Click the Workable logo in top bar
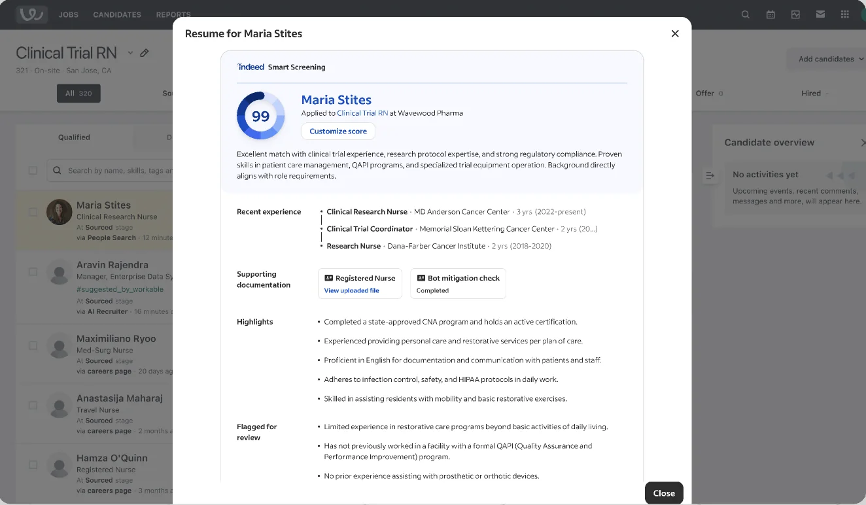866x505 pixels. point(31,14)
